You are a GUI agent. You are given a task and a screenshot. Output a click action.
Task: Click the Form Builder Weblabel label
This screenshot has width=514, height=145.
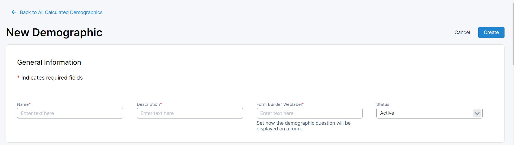(279, 104)
